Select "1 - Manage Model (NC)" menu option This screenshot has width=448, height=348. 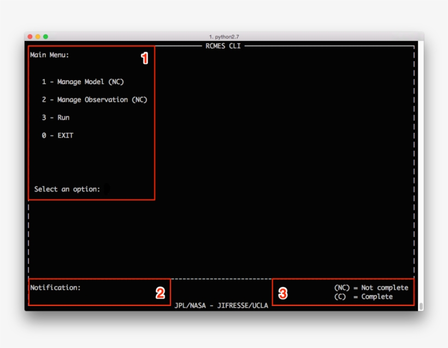(x=82, y=81)
